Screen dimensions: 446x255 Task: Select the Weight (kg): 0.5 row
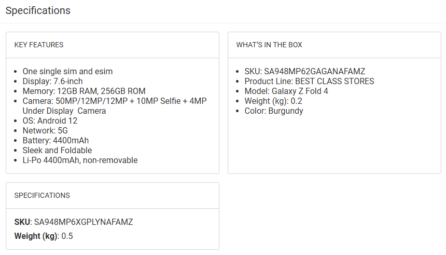[x=44, y=236]
